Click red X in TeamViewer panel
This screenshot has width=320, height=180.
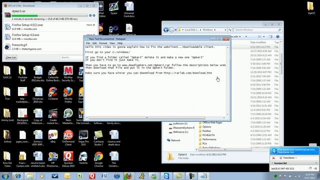coord(273,158)
